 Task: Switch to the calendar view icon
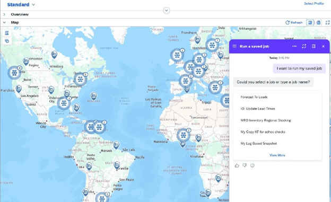(319, 22)
